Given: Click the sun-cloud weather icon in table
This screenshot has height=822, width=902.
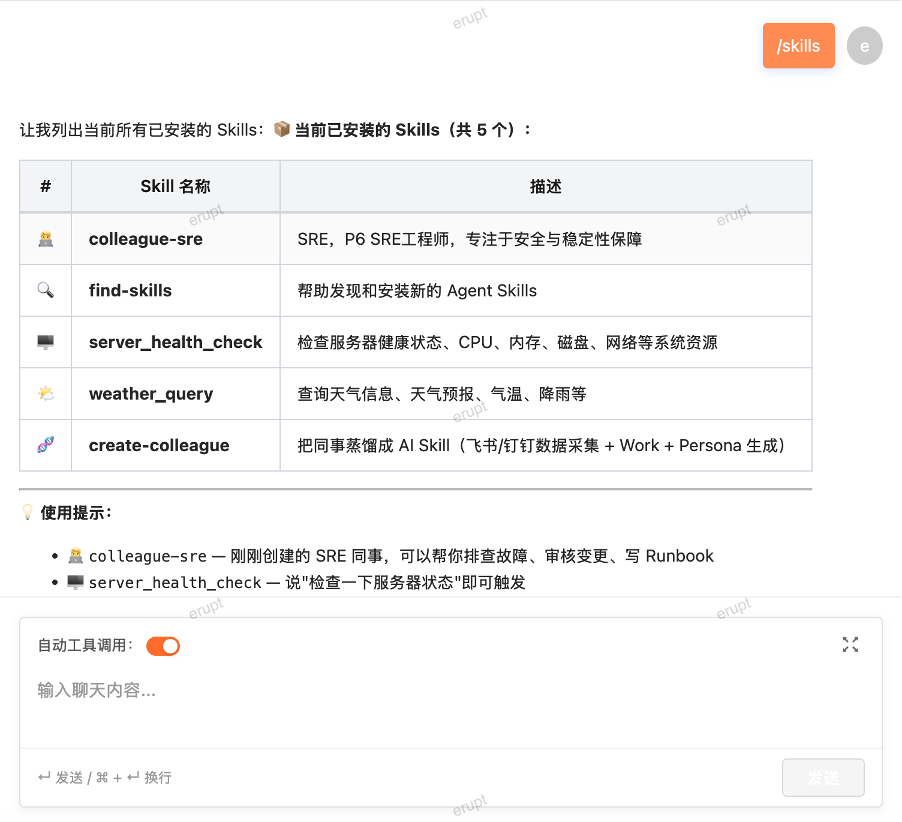Looking at the screenshot, I should (x=46, y=394).
